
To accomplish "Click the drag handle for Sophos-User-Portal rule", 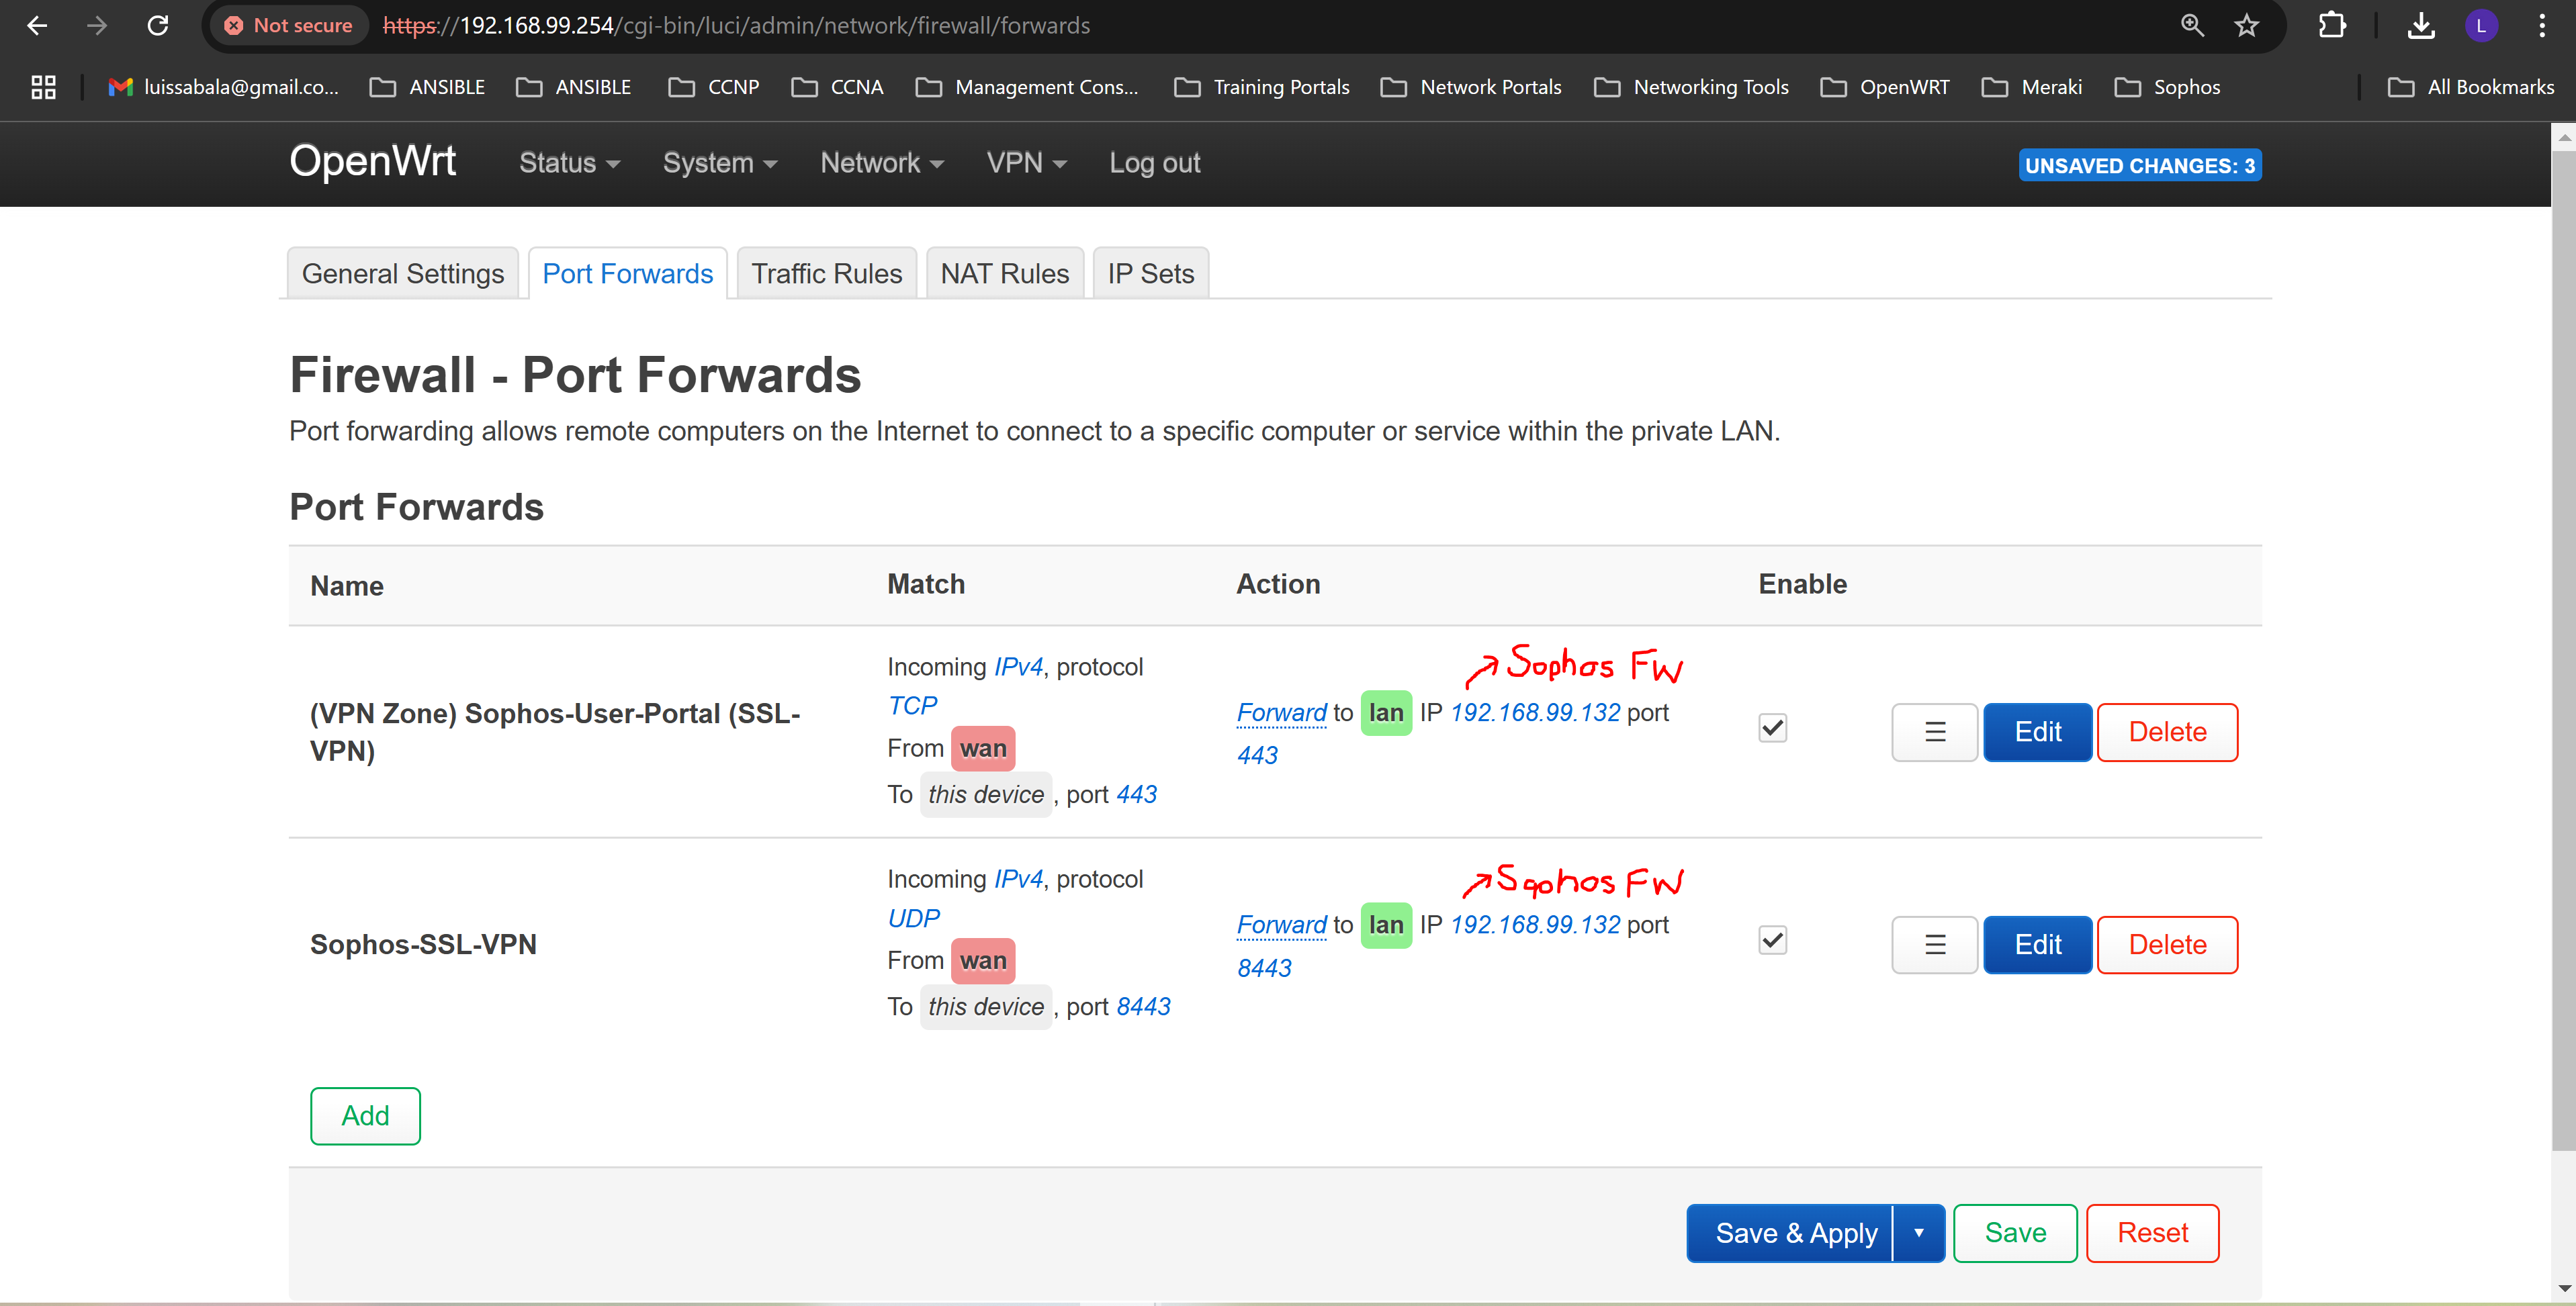I will tap(1934, 732).
